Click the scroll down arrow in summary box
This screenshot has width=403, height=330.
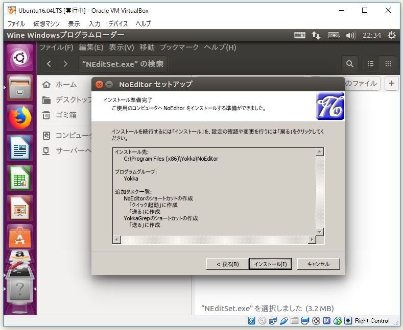point(319,232)
